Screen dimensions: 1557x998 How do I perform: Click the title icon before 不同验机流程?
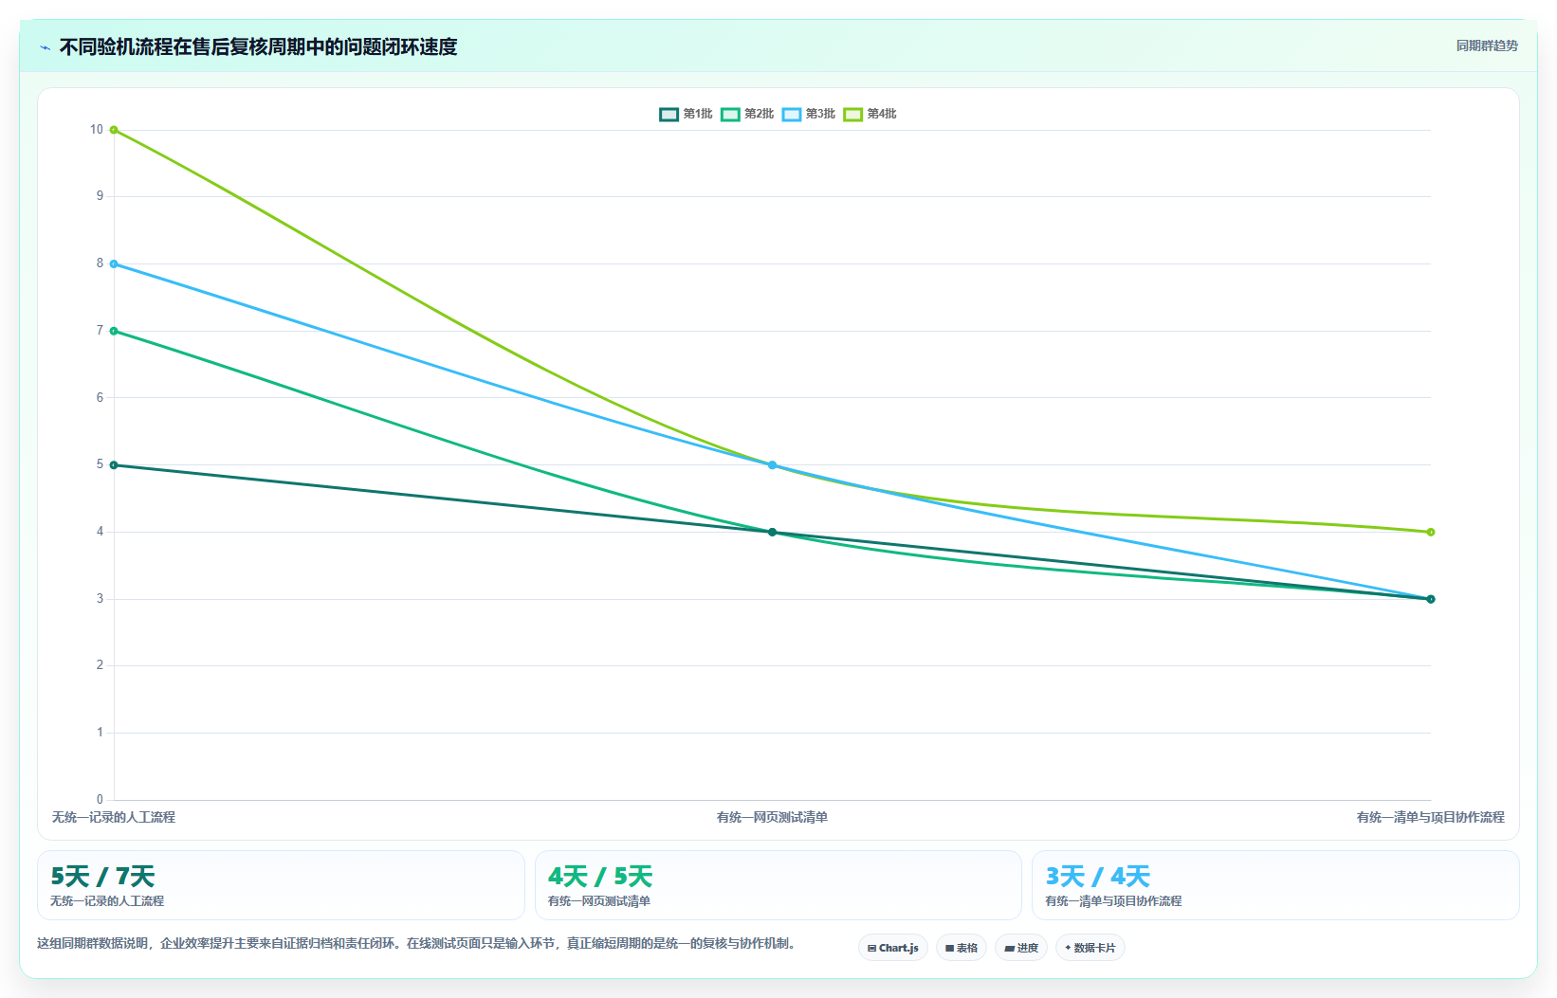[x=45, y=47]
